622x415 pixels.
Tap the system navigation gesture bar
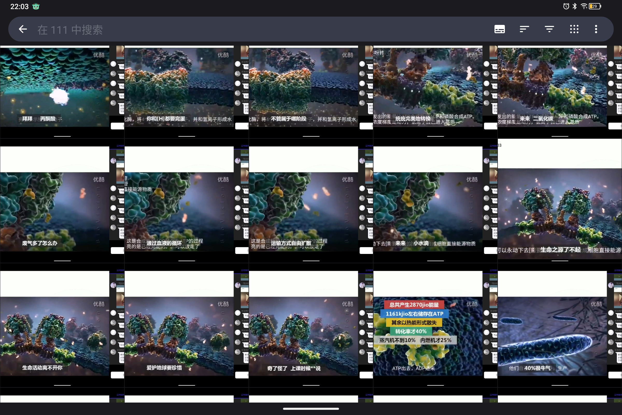pyautogui.click(x=311, y=409)
